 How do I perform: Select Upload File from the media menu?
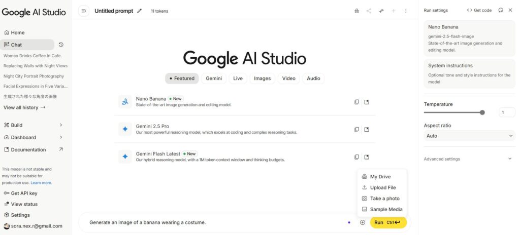click(382, 187)
